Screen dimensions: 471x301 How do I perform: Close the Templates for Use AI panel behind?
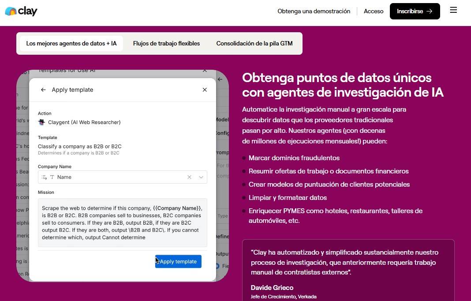[x=205, y=71]
